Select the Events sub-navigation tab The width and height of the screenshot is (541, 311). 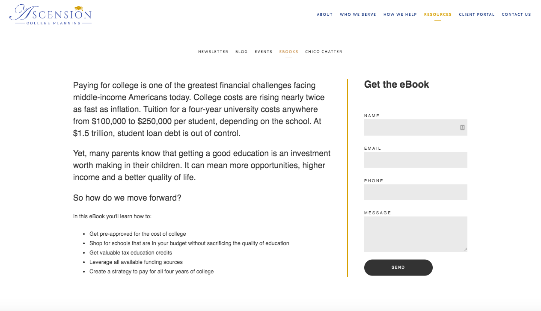(263, 52)
